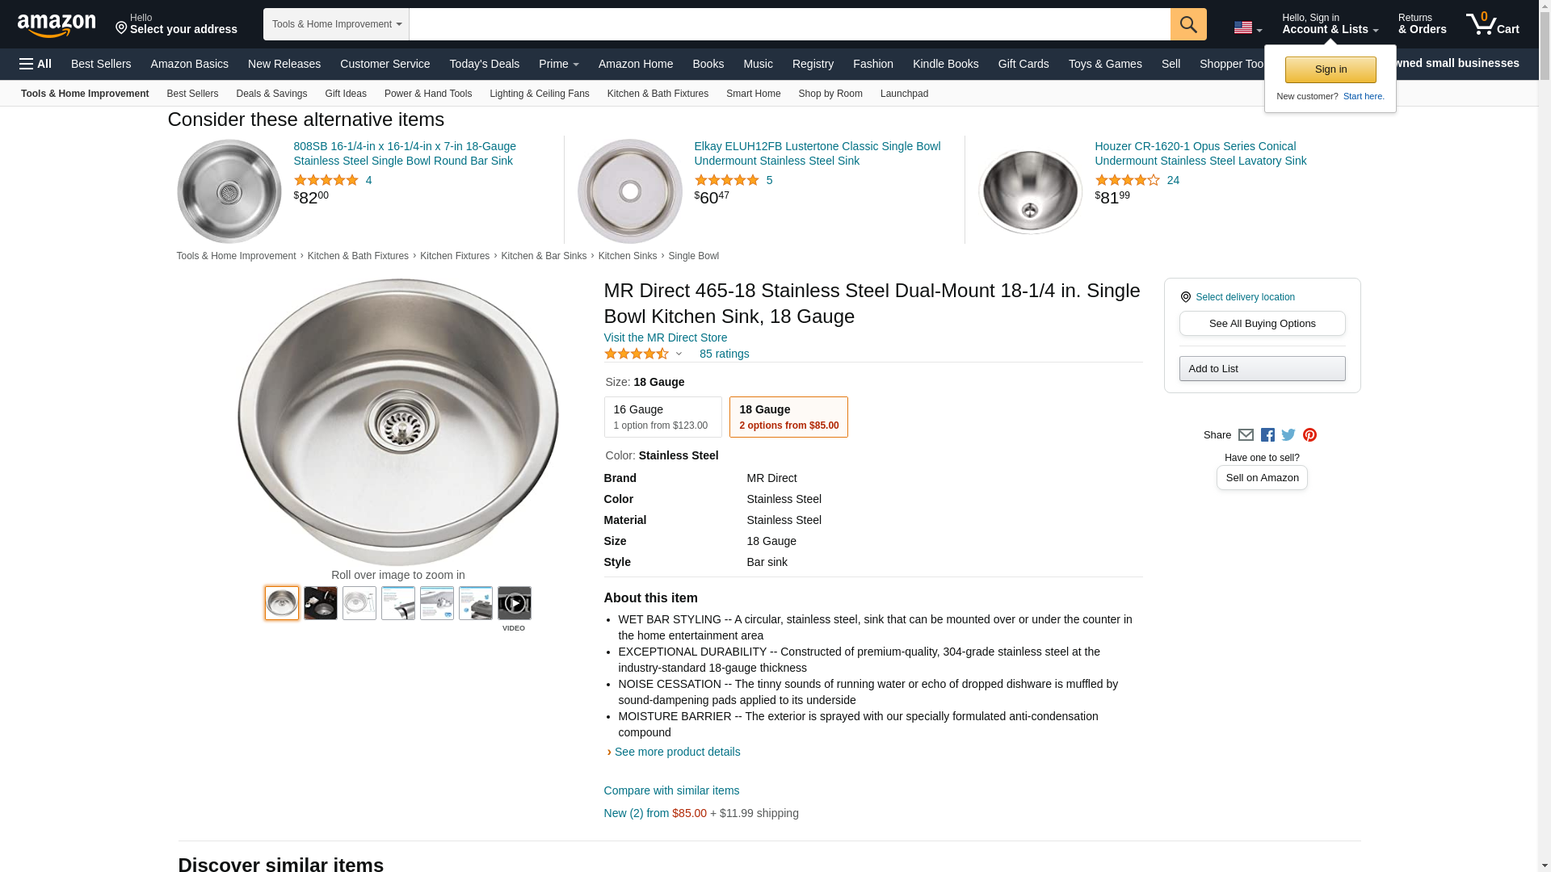Open the Prime menu item
This screenshot has height=872, width=1551.
pos(558,64)
